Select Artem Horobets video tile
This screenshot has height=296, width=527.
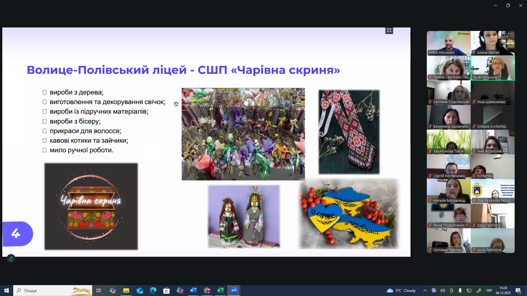[448, 43]
